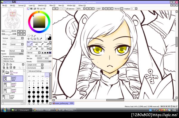The height and width of the screenshot is (118, 179).
Task: Adjust the layer Opacity slider
Action: pos(16,54)
